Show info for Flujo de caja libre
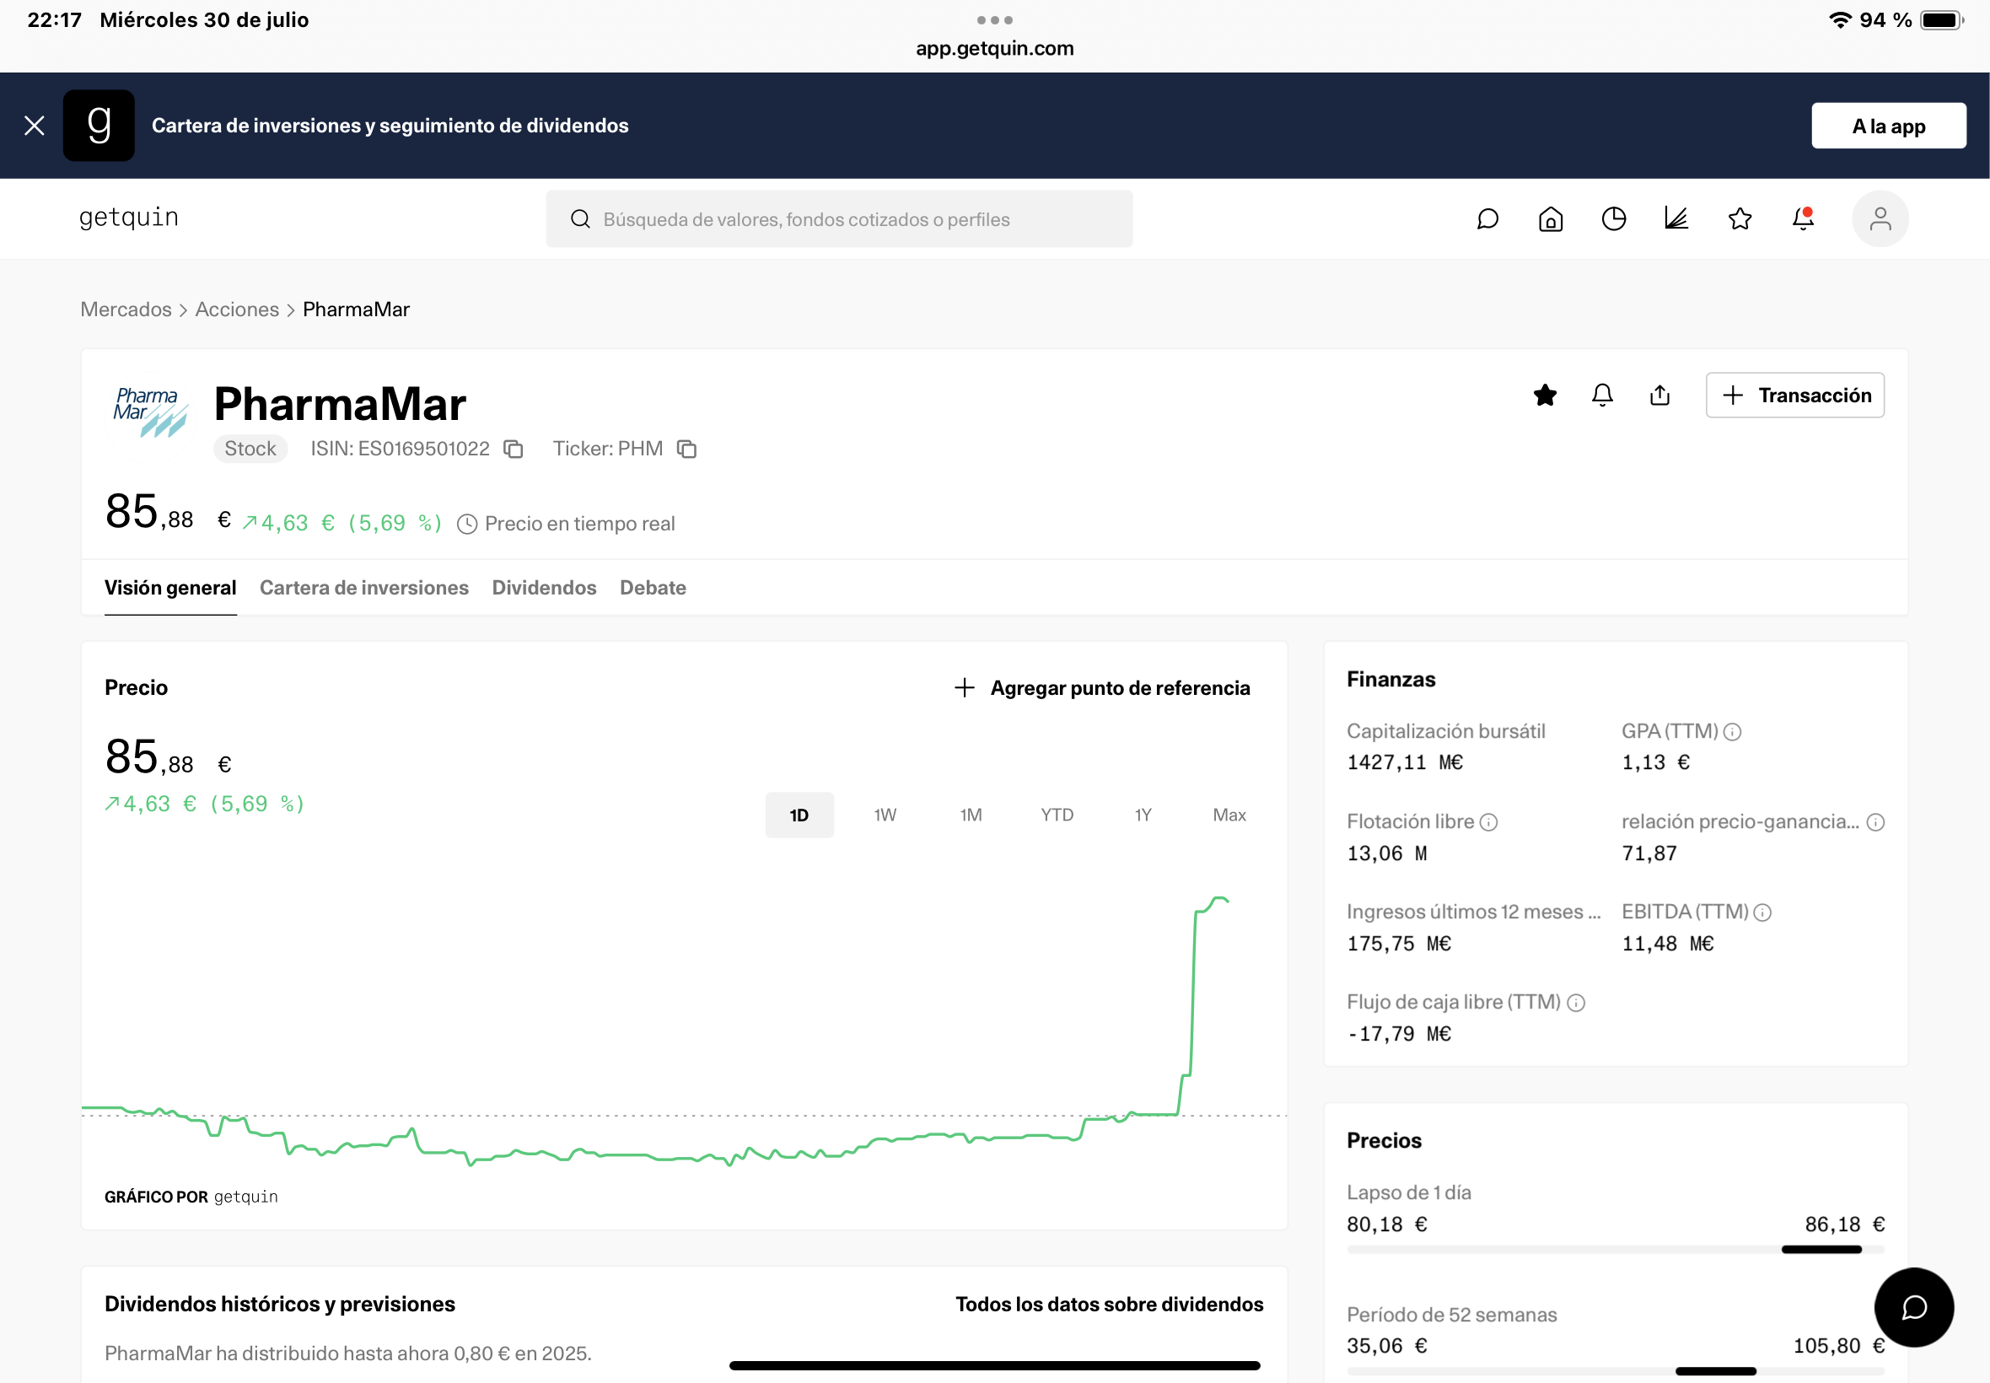1990x1383 pixels. 1576,1003
